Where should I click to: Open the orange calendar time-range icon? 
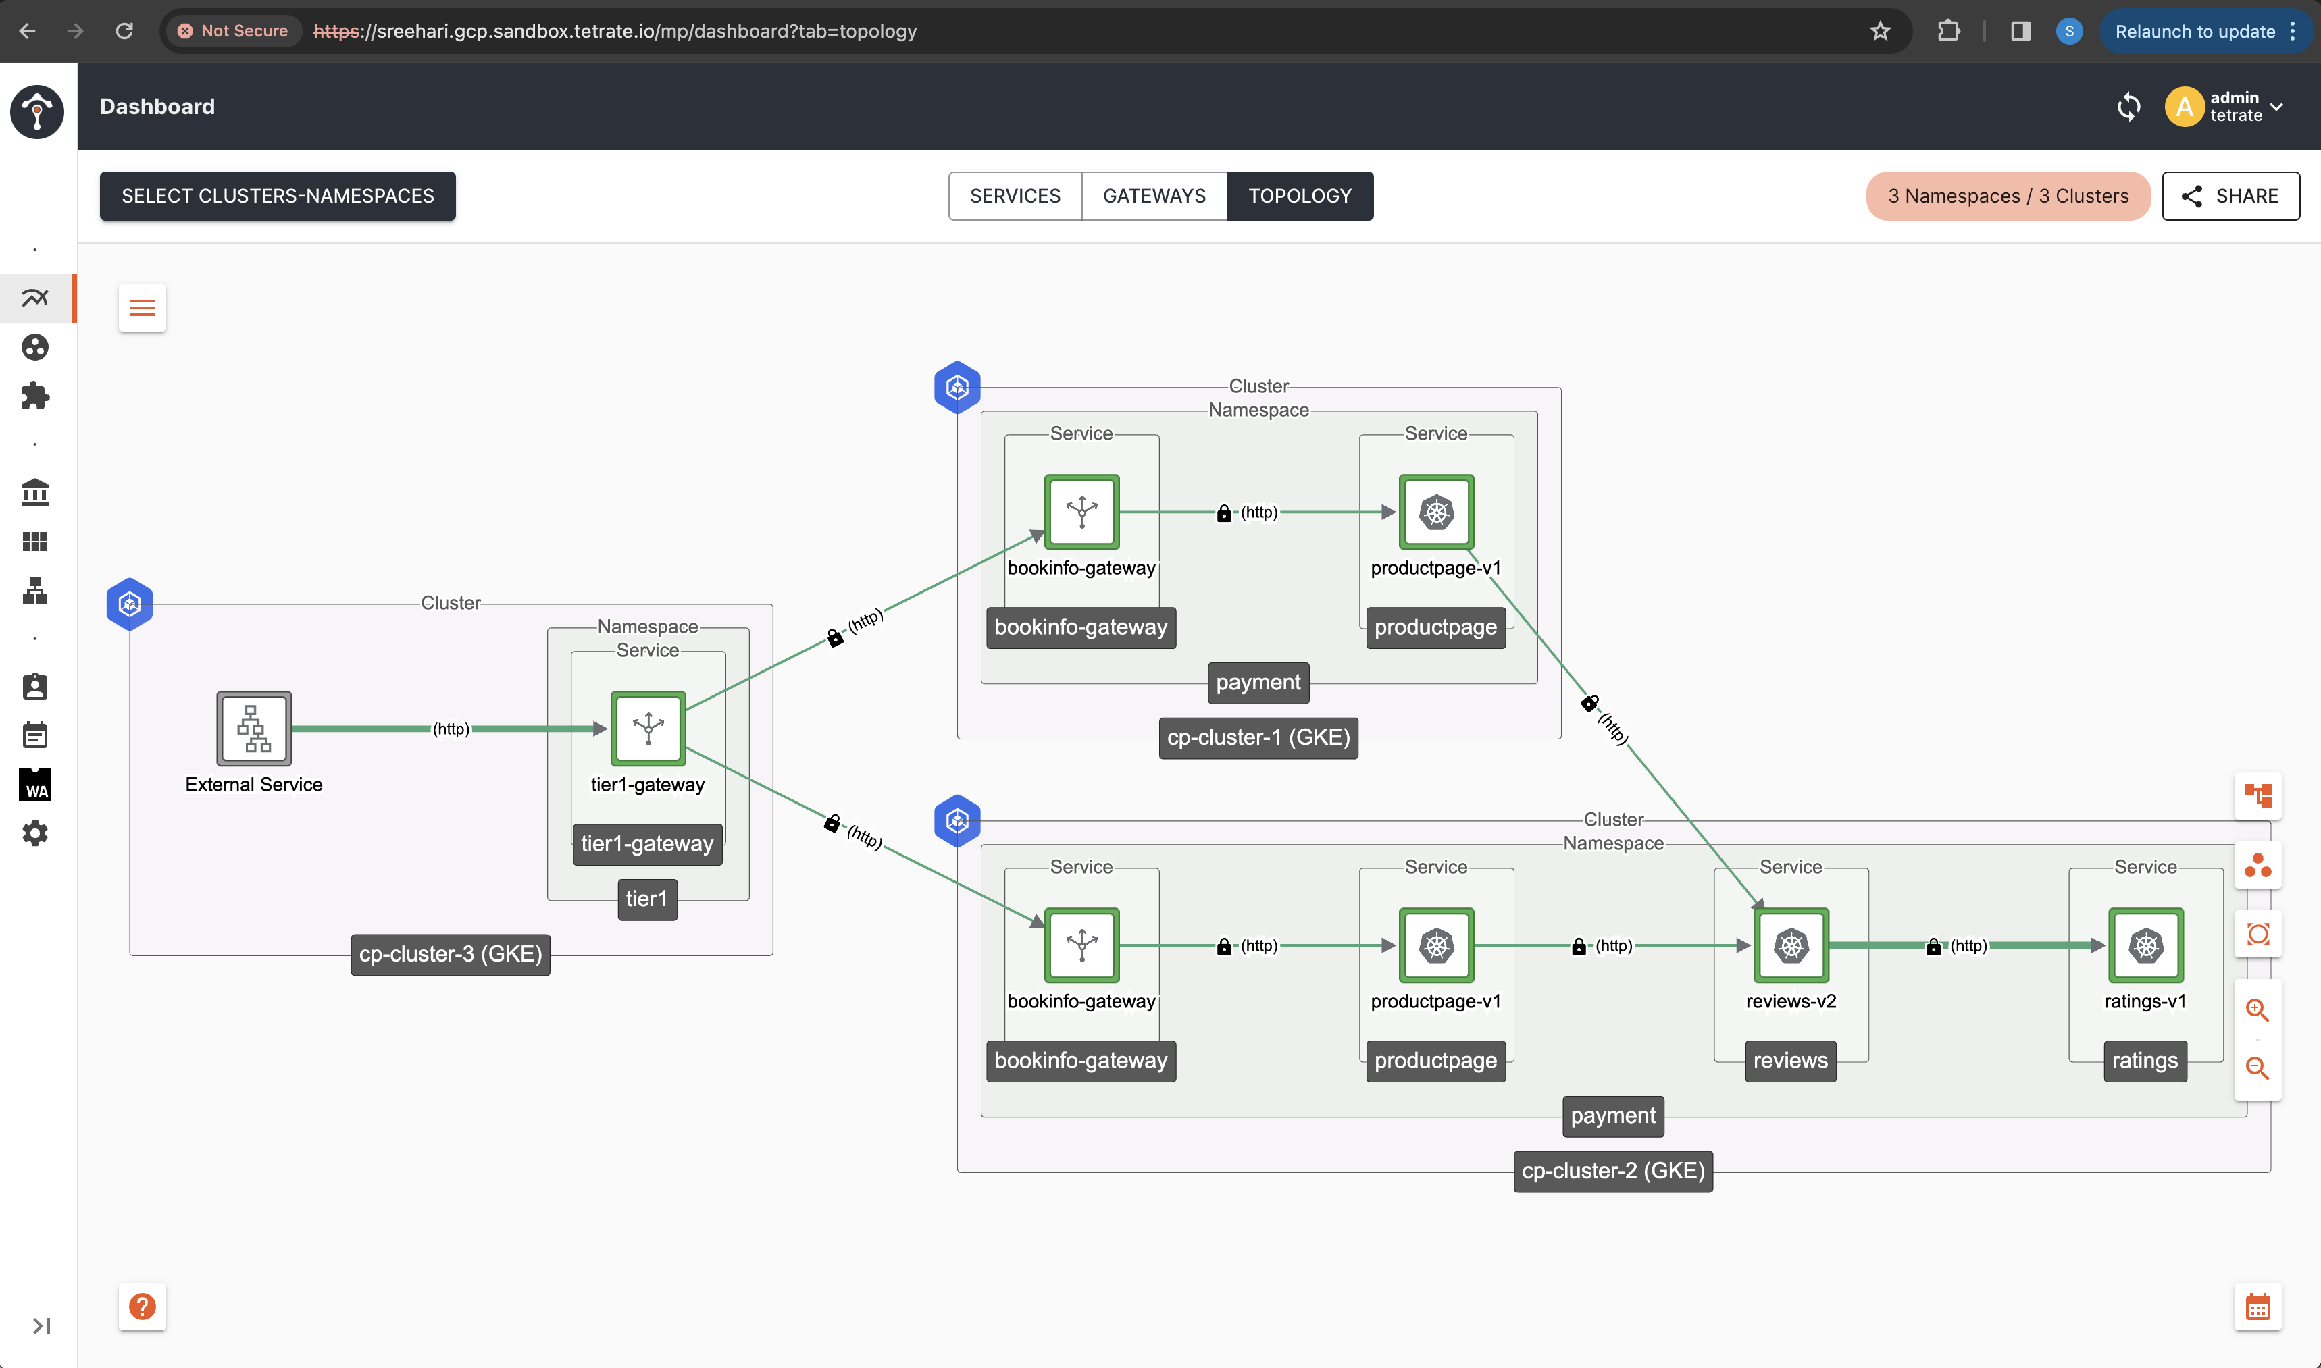[x=2258, y=1307]
